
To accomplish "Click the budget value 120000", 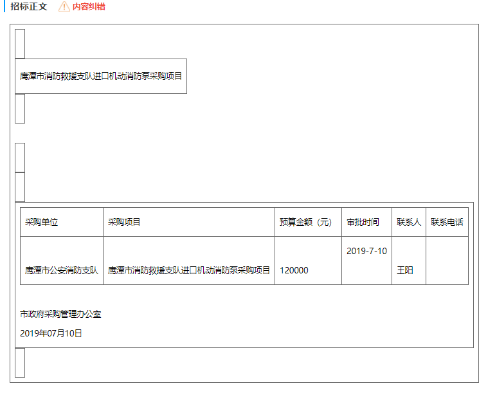I will [294, 270].
